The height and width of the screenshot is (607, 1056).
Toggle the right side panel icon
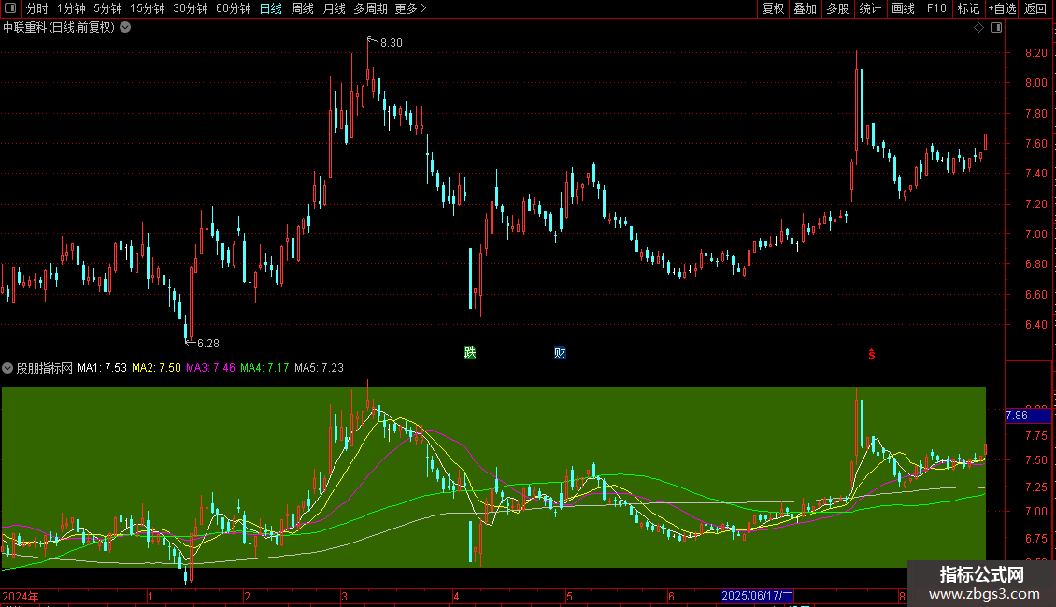tap(996, 28)
